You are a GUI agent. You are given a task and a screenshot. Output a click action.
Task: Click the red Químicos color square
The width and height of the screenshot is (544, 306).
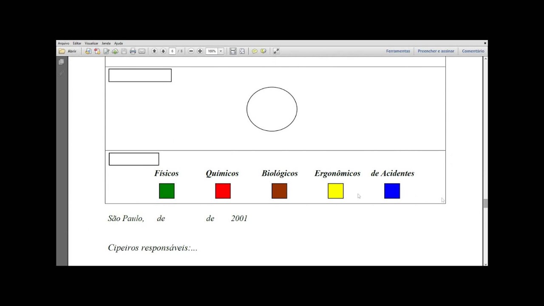pos(223,191)
